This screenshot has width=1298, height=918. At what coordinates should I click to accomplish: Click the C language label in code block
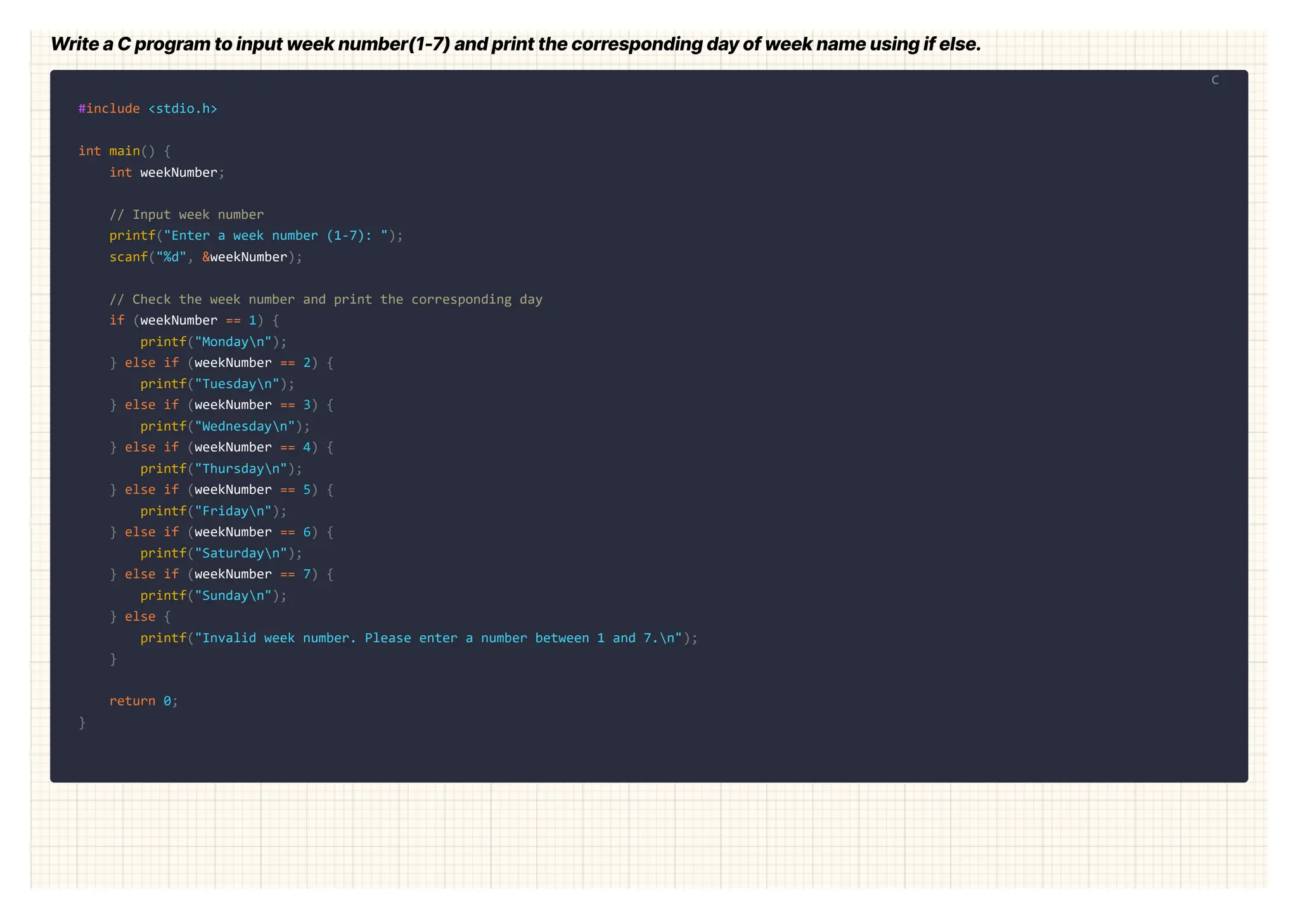1215,80
